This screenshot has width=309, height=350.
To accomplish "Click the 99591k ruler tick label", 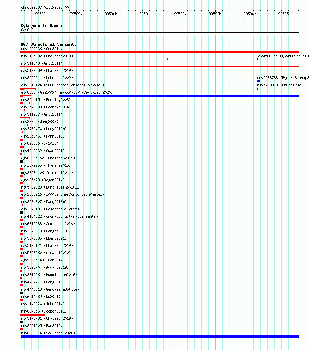I will click(x=145, y=14).
